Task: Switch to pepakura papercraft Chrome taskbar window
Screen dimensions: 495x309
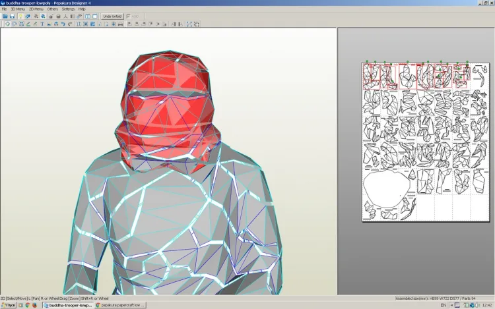Action: tap(120, 305)
